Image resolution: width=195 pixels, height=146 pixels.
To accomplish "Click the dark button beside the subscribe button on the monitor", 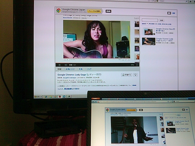I will point(108,11).
